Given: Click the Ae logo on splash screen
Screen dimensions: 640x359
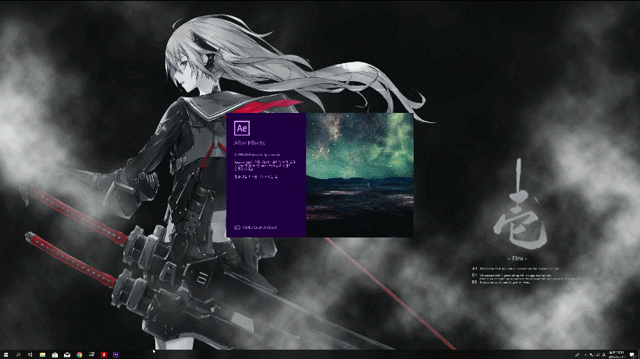Looking at the screenshot, I should tap(242, 128).
